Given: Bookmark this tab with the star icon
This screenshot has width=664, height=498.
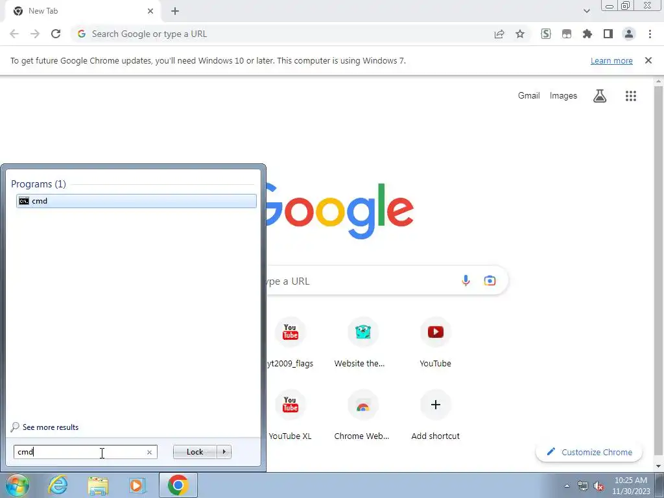Looking at the screenshot, I should 520,34.
